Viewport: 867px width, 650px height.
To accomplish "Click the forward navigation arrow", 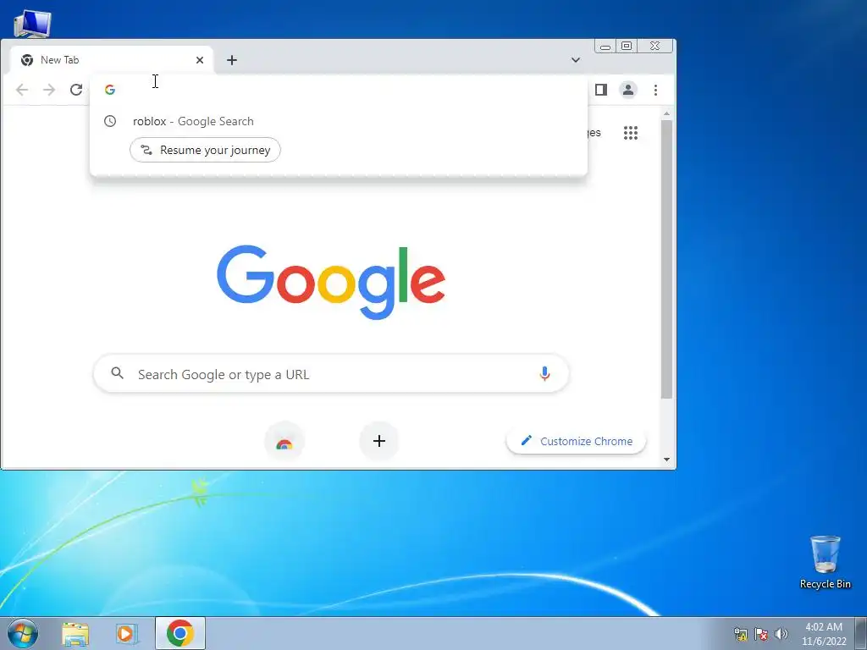I will [x=49, y=90].
